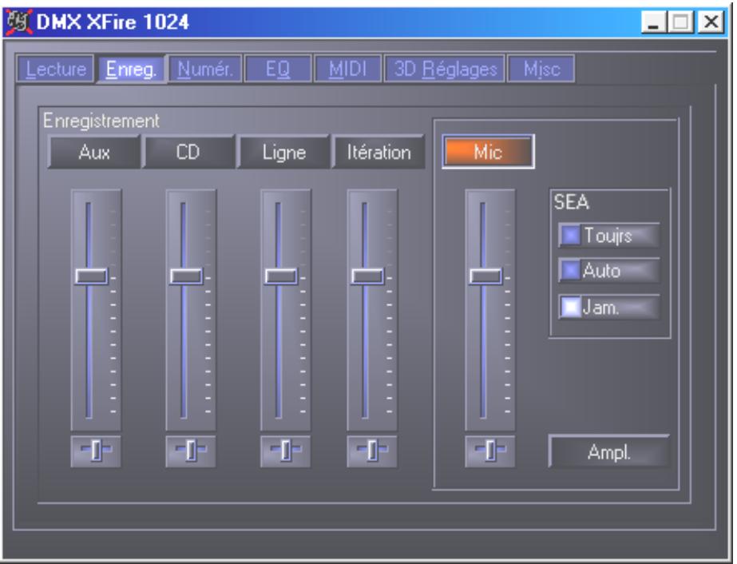This screenshot has height=564, width=737.
Task: Open the MIDI tab
Action: pos(347,70)
